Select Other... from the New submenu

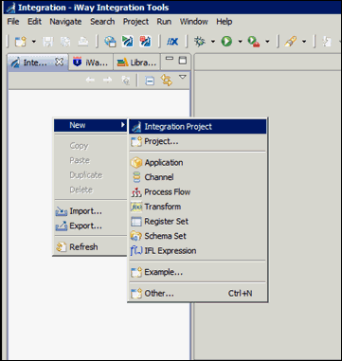(x=198, y=294)
